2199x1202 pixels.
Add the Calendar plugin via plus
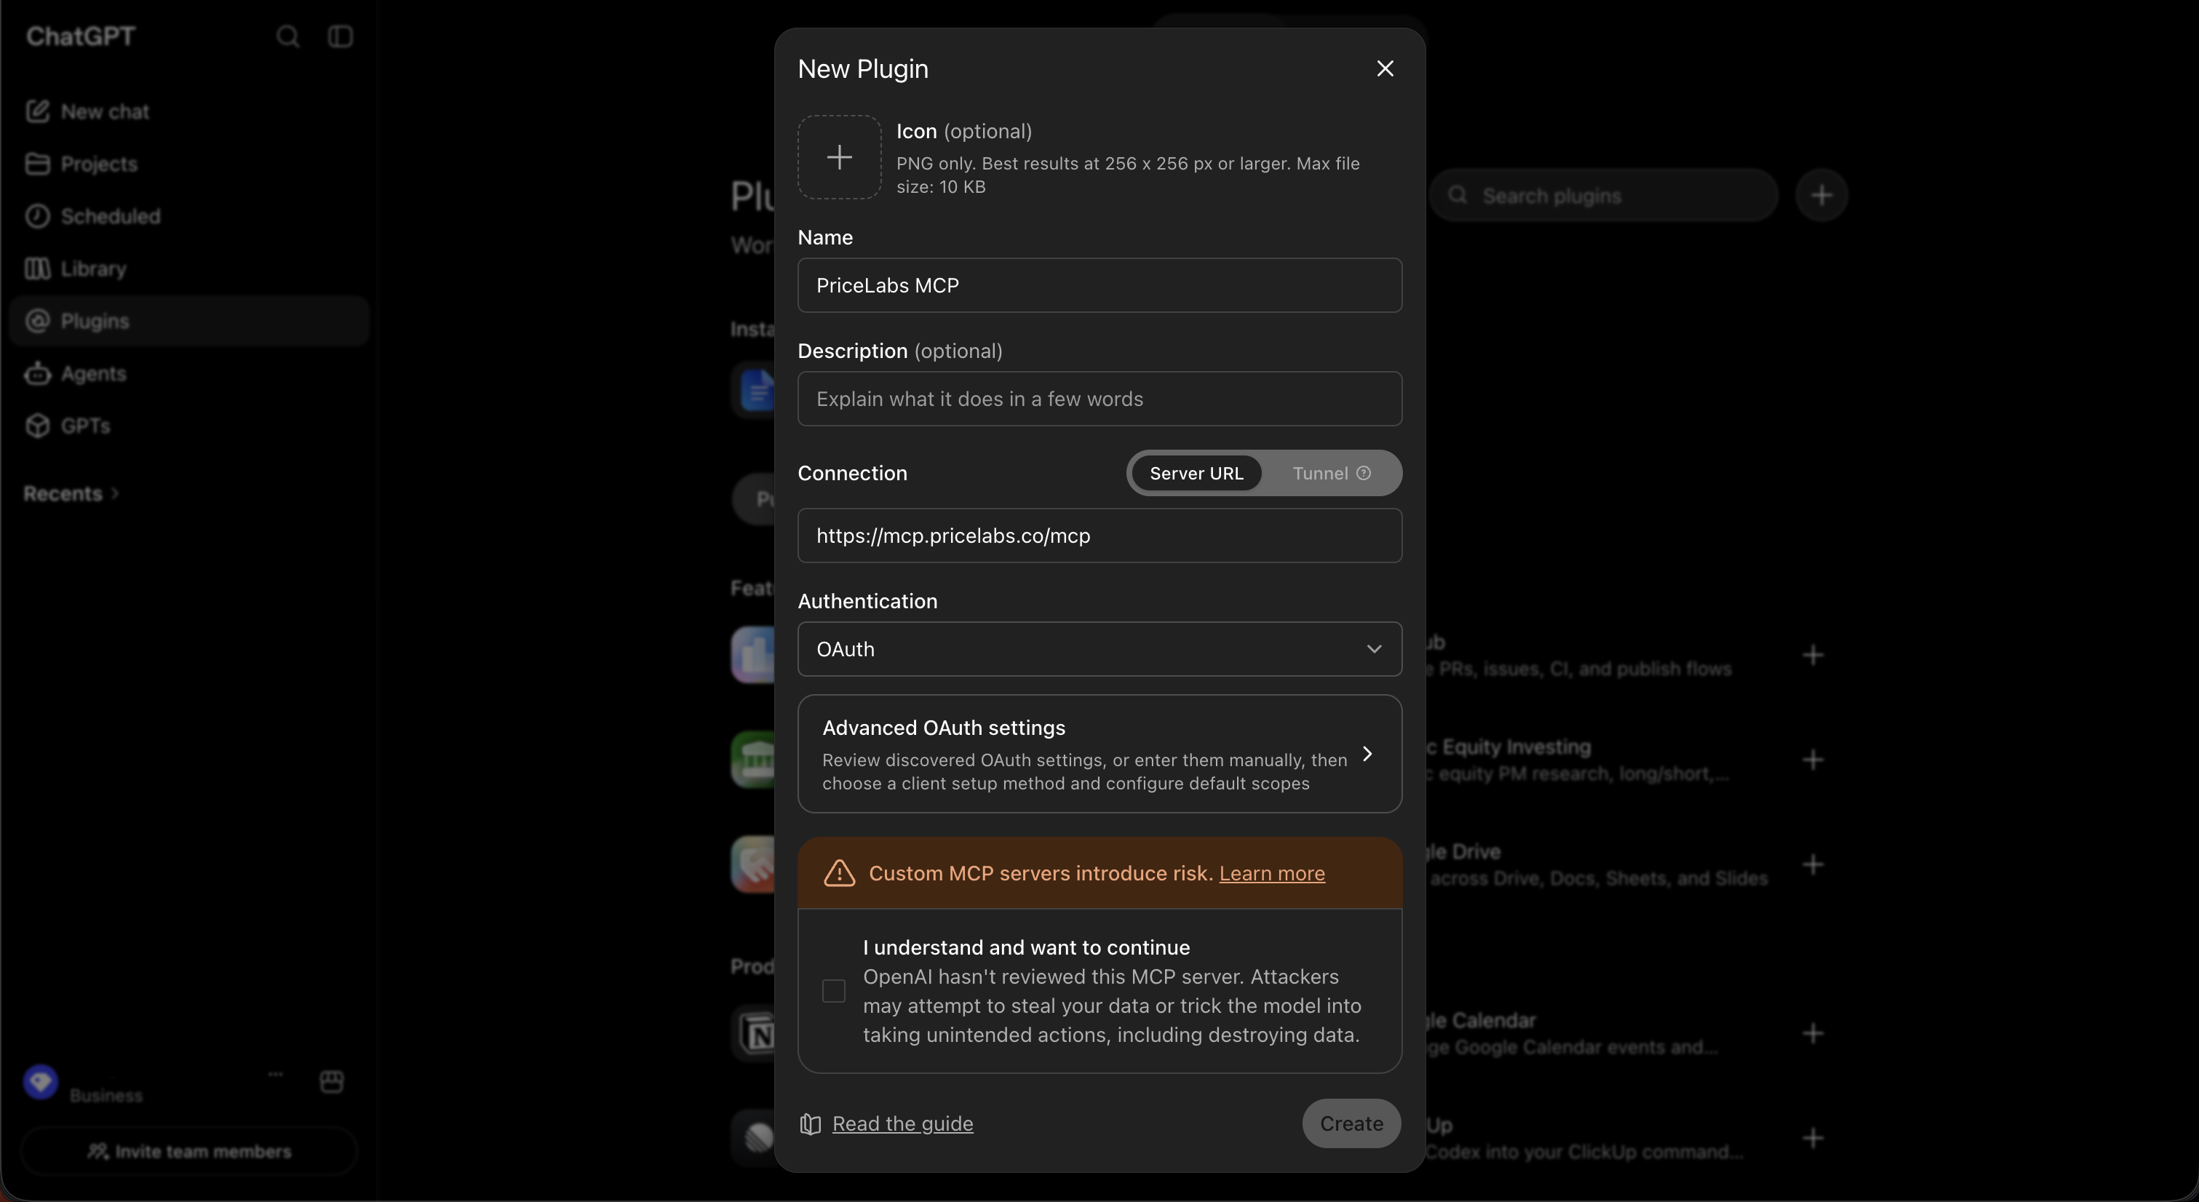1813,1034
